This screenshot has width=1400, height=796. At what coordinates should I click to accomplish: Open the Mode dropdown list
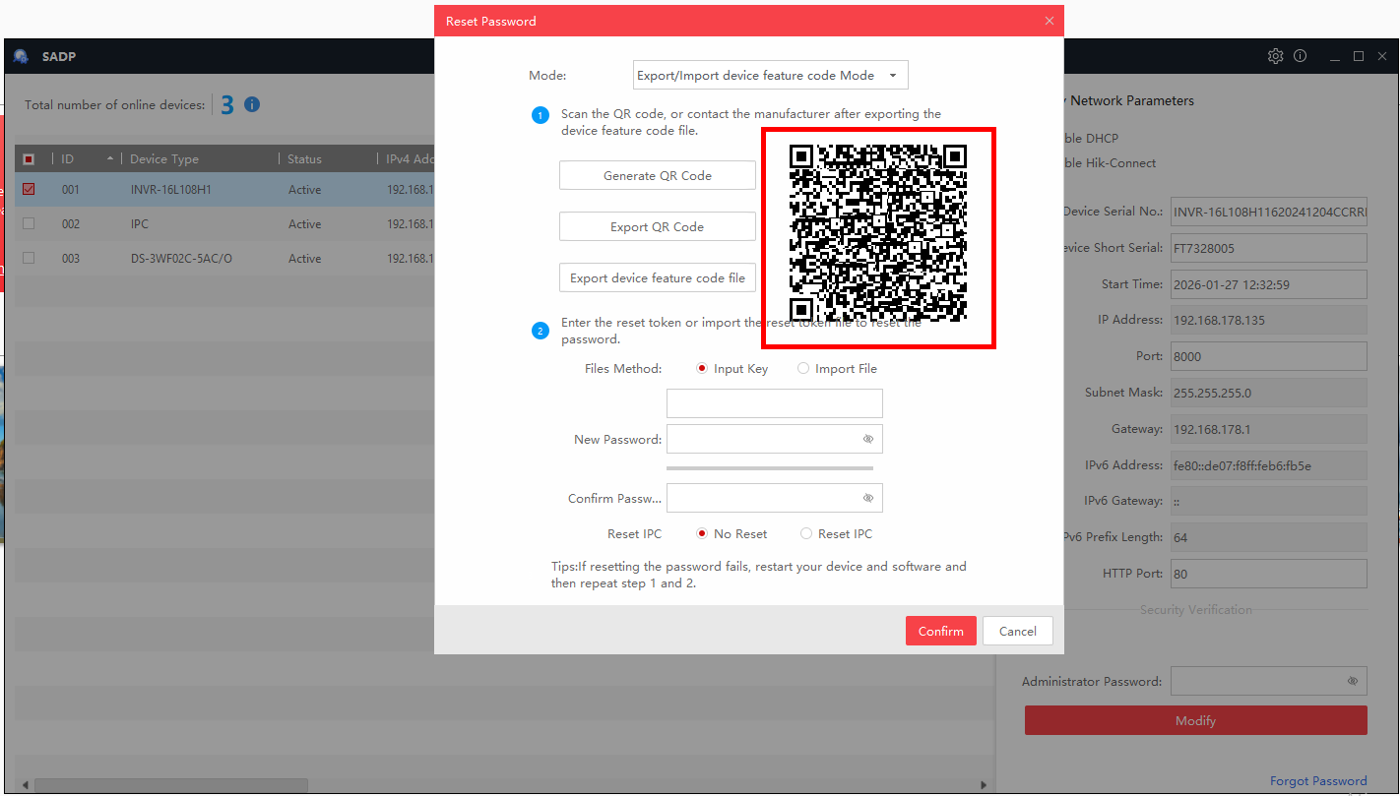pyautogui.click(x=770, y=76)
